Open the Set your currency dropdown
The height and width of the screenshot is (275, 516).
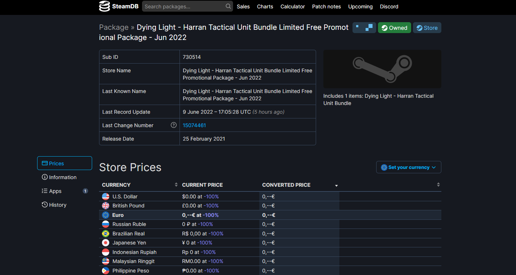(408, 167)
